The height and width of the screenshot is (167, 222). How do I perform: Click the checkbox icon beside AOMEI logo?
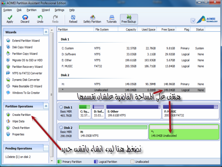[x=193, y=21]
